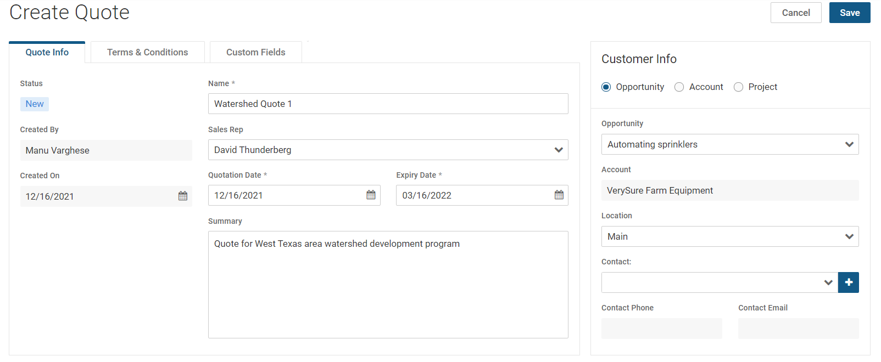Go to the Quote Info tab
Screen dimensions: 881x362
tap(47, 52)
